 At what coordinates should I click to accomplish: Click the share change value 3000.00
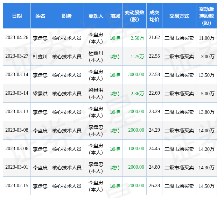(136, 75)
